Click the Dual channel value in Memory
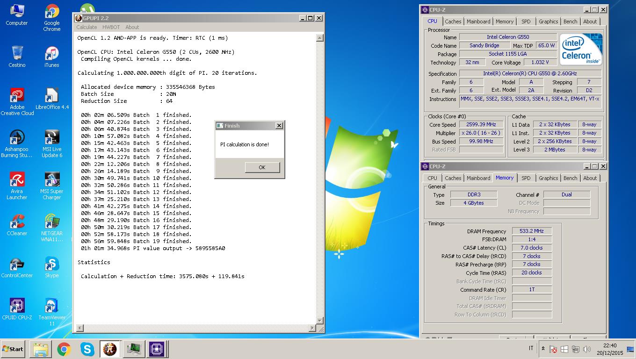Screen dimensions: 636x359 pyautogui.click(x=567, y=194)
